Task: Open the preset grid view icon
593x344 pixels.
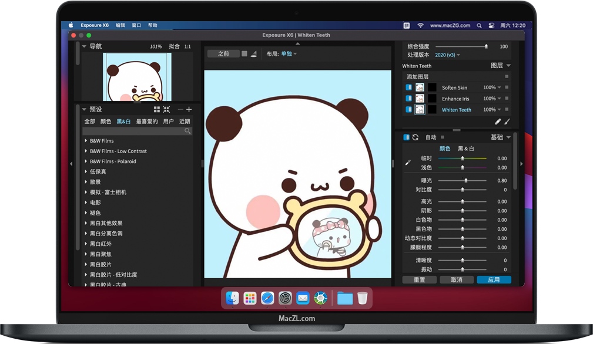Action: click(156, 109)
